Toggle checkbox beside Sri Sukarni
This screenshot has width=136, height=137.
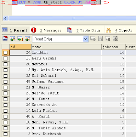5,76
